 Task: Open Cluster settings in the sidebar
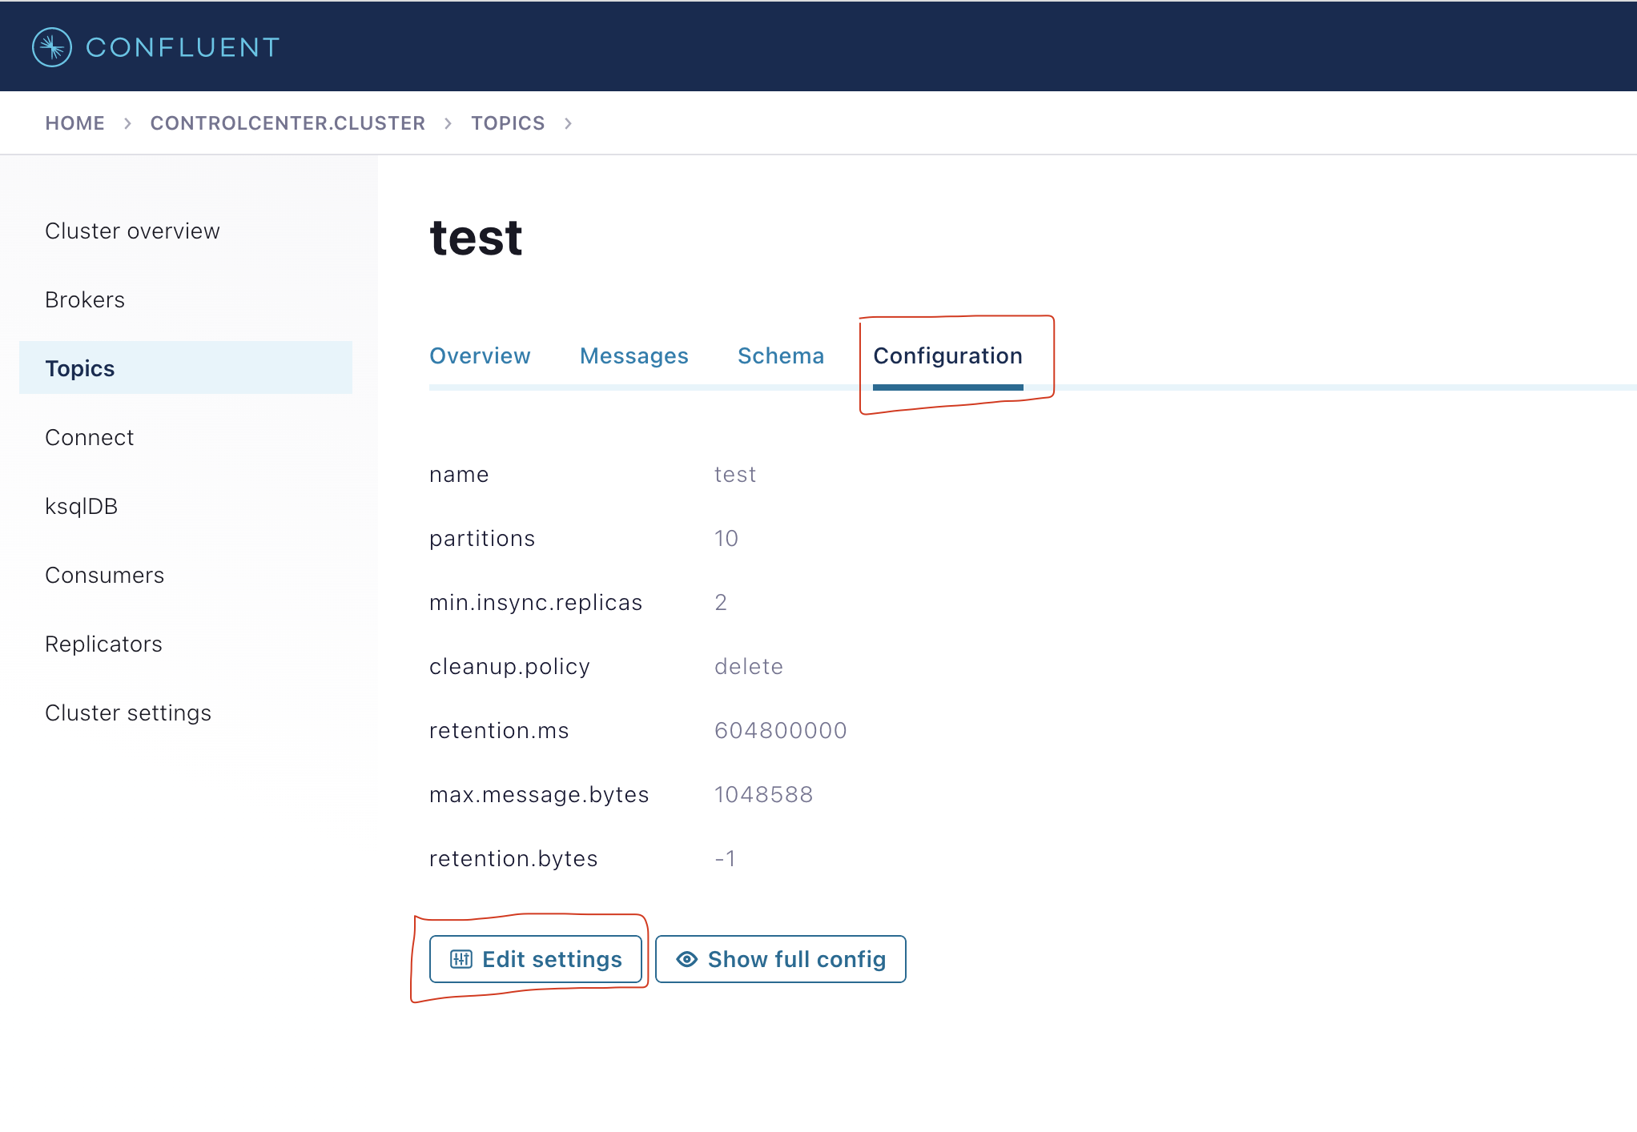coord(128,713)
